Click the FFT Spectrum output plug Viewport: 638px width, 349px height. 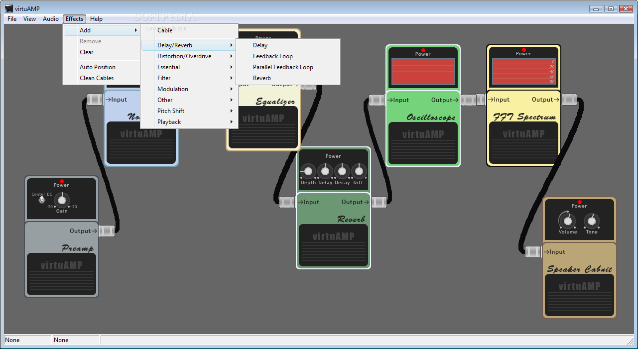569,100
